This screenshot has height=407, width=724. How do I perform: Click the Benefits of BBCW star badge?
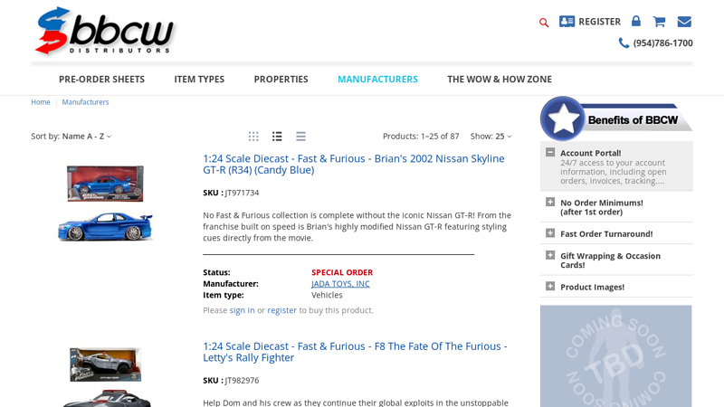[x=563, y=118]
